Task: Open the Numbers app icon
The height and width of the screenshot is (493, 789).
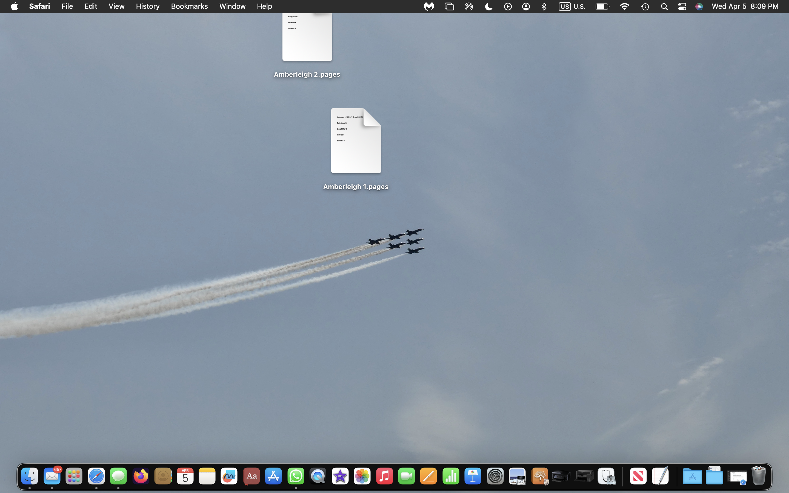Action: 451,476
